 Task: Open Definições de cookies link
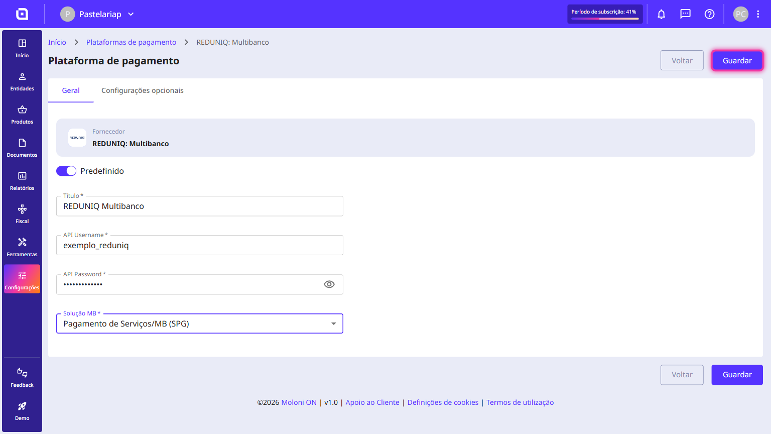(x=443, y=402)
